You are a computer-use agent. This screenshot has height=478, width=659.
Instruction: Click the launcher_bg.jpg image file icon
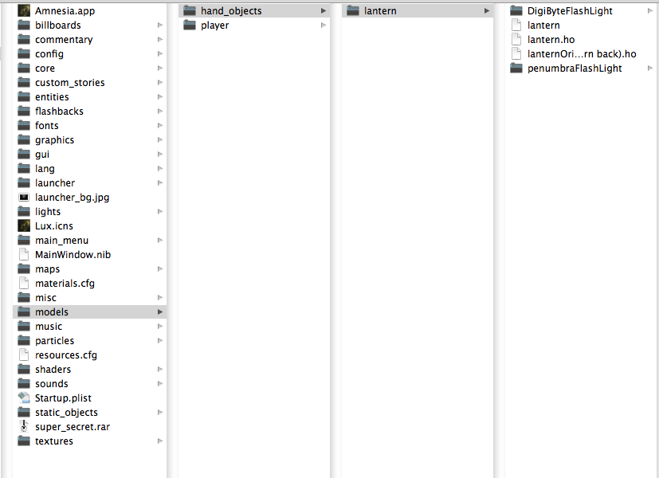click(24, 198)
